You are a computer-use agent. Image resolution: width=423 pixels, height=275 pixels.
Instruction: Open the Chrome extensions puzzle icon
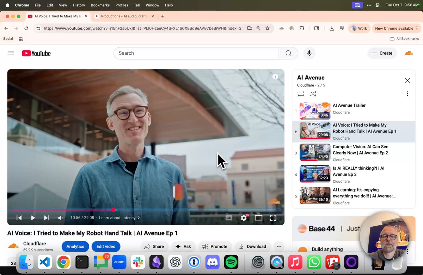tap(302, 28)
